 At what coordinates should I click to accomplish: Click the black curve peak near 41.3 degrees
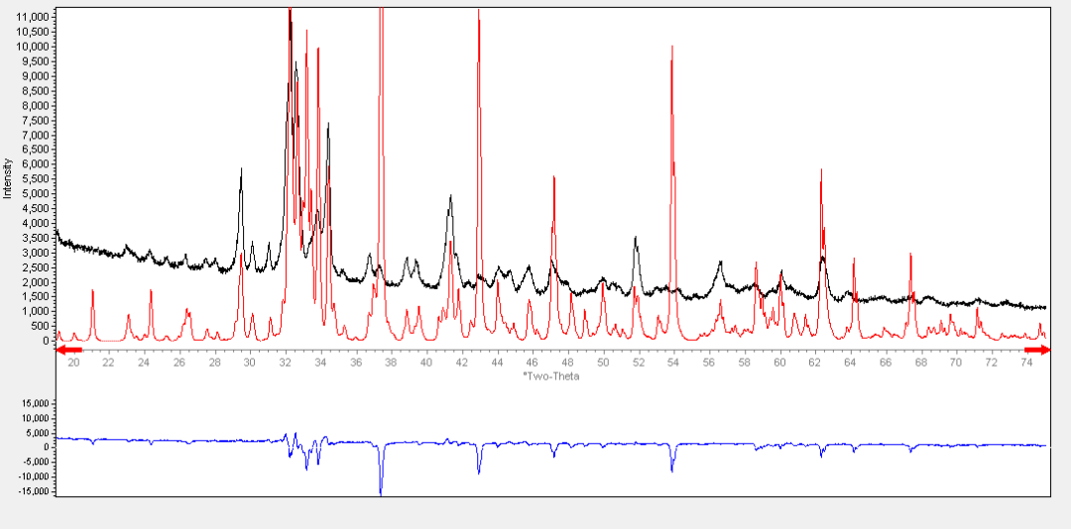(x=450, y=197)
